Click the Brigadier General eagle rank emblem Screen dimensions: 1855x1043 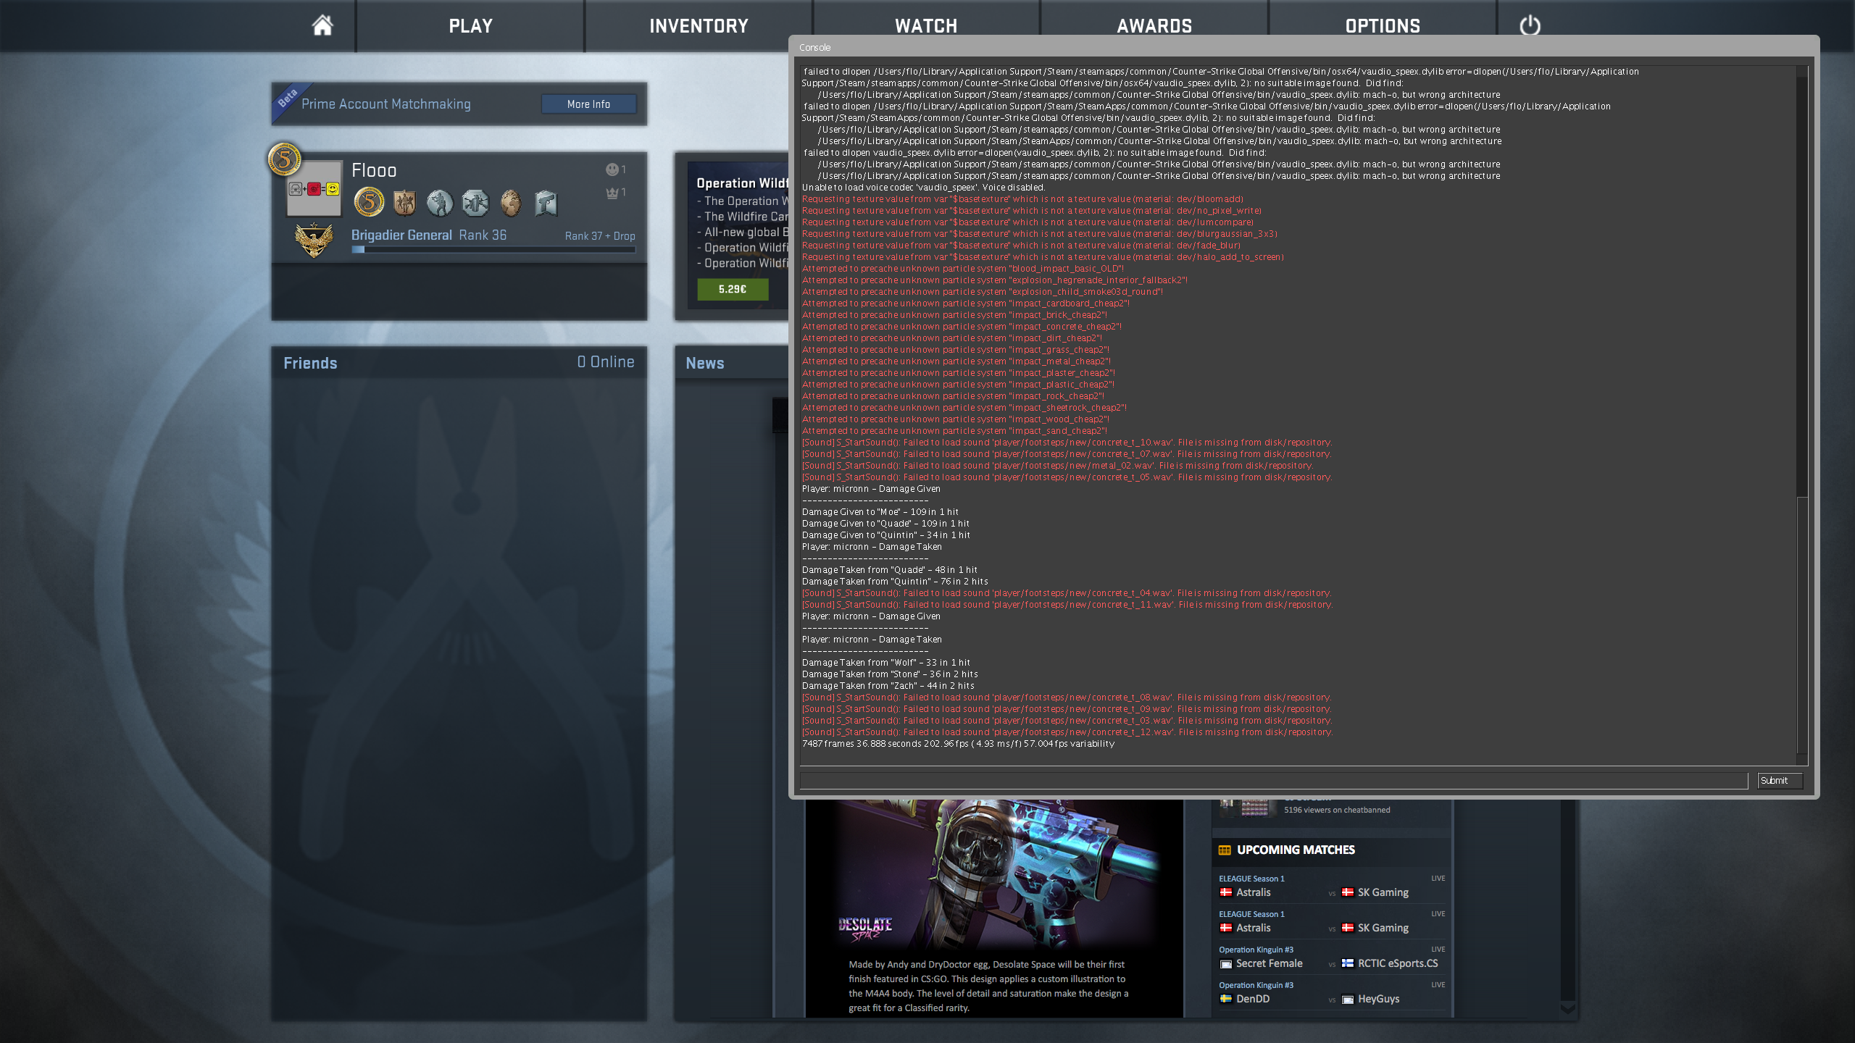[314, 240]
